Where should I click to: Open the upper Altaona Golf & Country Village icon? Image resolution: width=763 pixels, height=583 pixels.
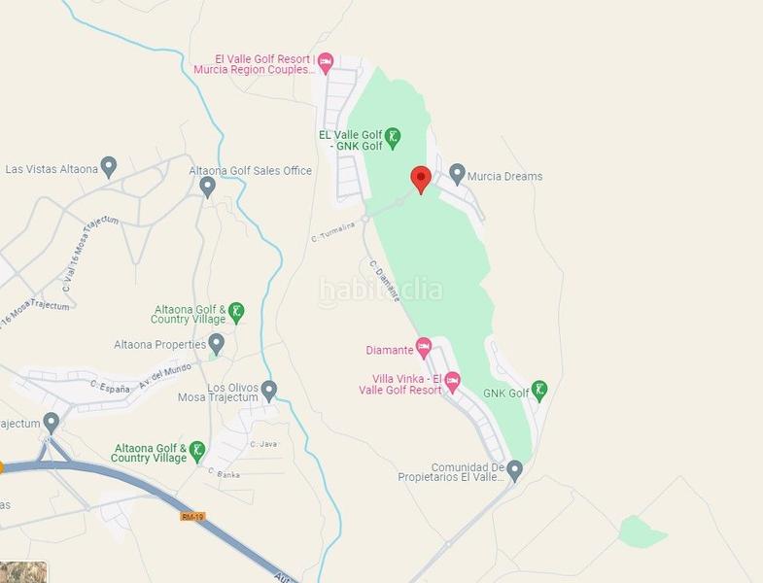pos(236,313)
